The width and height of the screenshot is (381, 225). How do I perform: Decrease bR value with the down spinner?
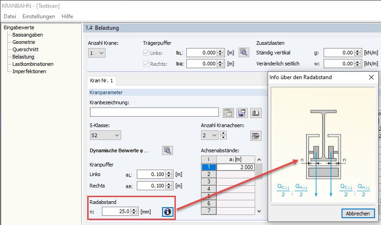(220, 66)
